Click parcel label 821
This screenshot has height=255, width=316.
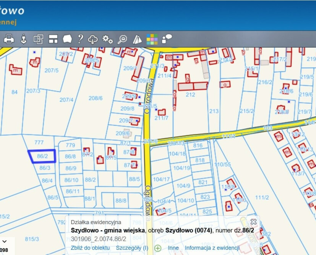click(x=203, y=182)
